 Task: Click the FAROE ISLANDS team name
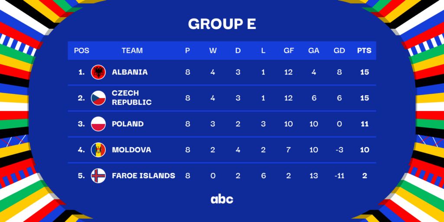pyautogui.click(x=144, y=176)
